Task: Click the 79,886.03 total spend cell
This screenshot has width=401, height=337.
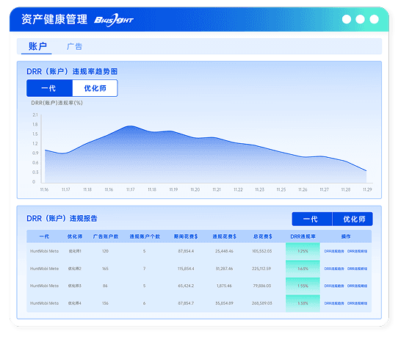Action: coord(262,286)
